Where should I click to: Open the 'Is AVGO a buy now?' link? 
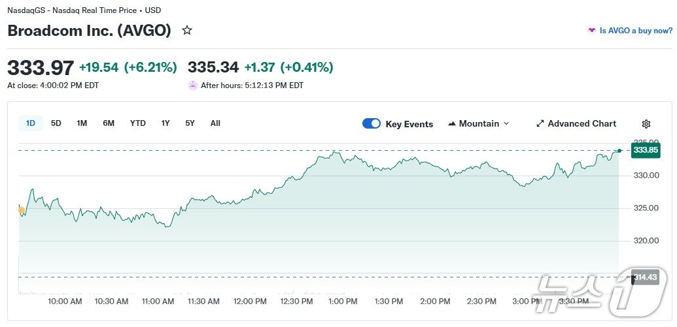[x=635, y=31]
